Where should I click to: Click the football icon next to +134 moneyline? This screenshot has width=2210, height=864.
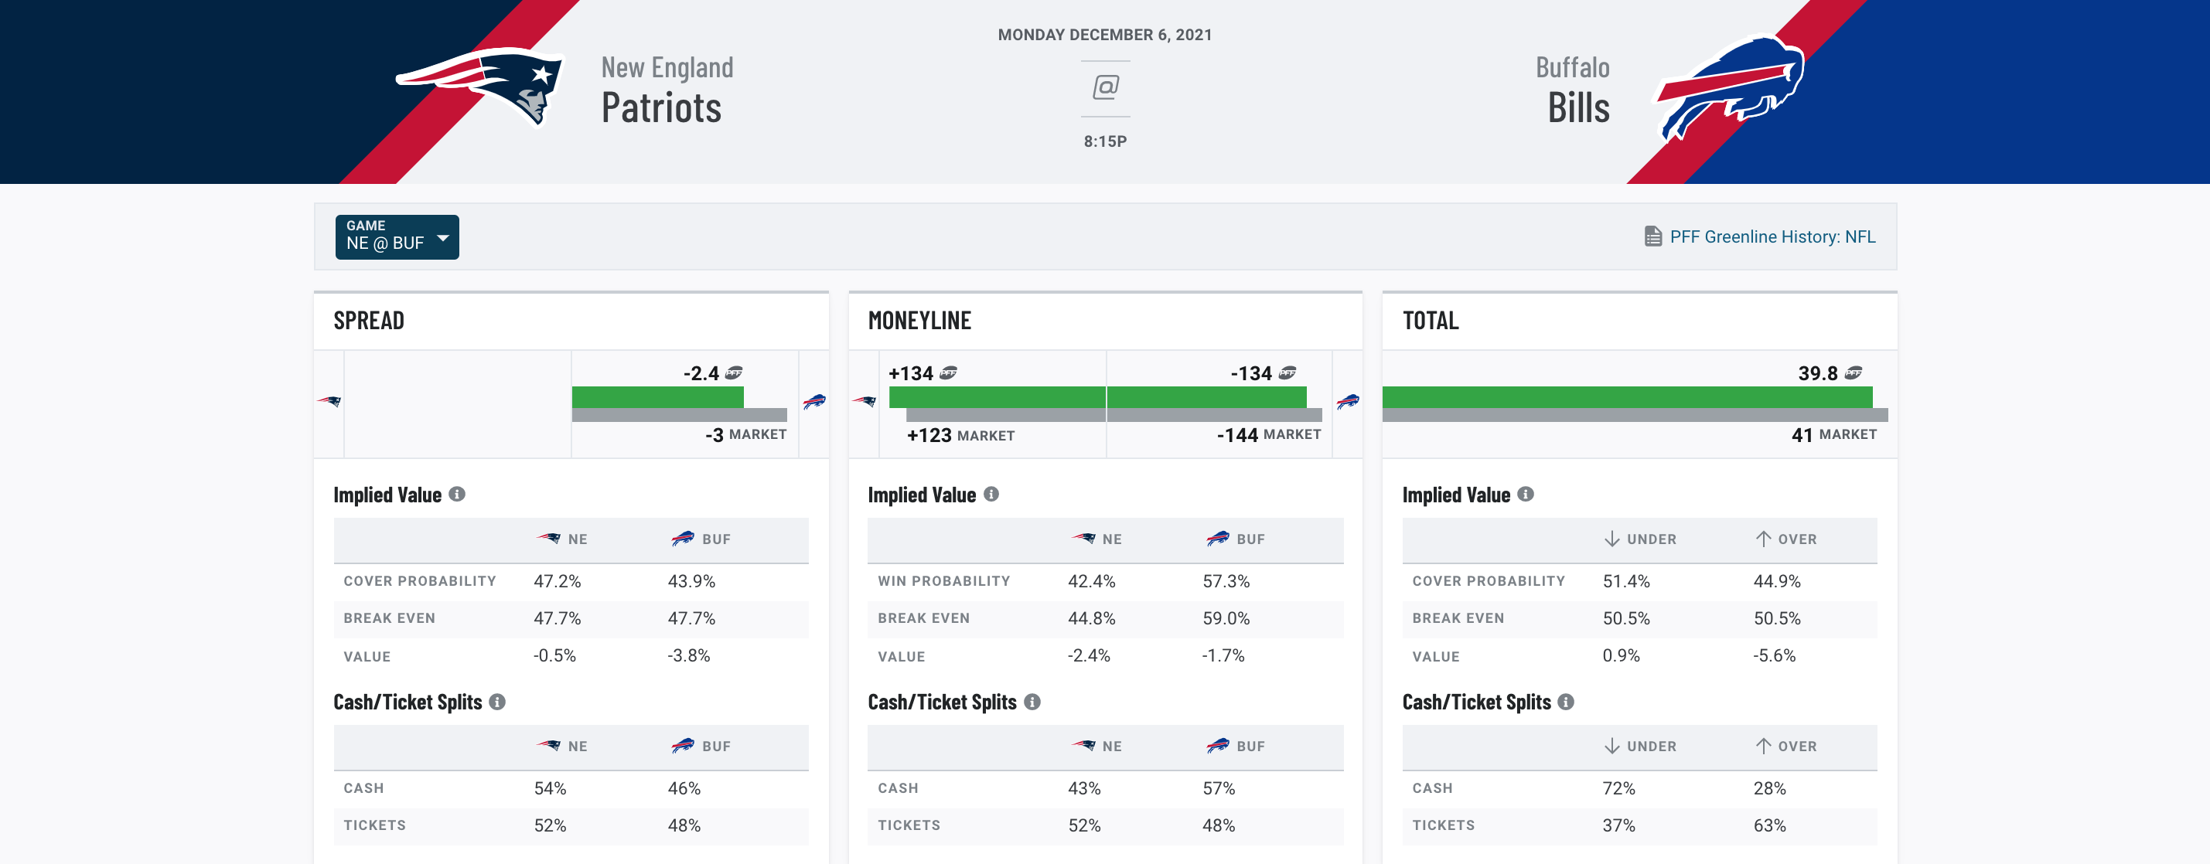coord(948,372)
